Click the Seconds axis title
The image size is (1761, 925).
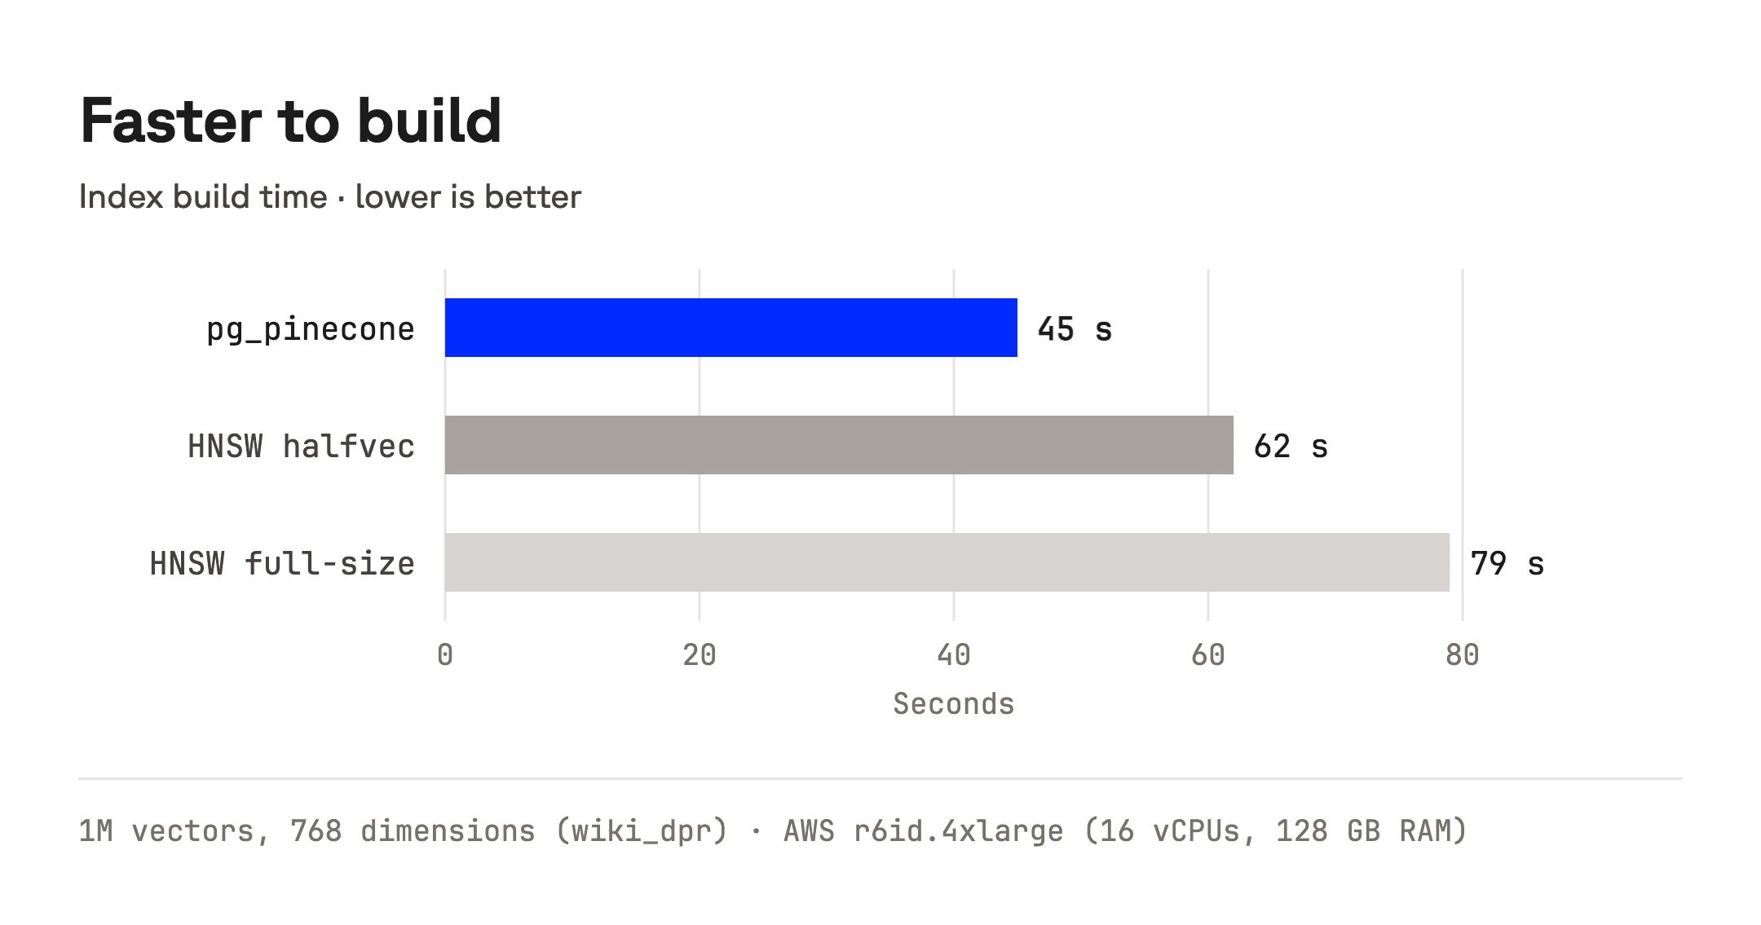(953, 704)
